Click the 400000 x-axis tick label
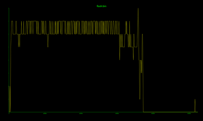Viewport: 203px width, 121px height. pos(153,113)
